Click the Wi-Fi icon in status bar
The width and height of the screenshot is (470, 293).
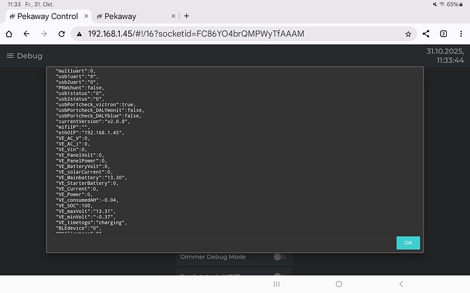pos(442,4)
